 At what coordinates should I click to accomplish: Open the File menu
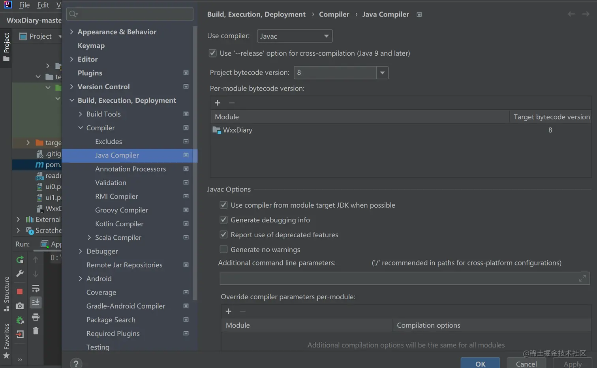[24, 5]
